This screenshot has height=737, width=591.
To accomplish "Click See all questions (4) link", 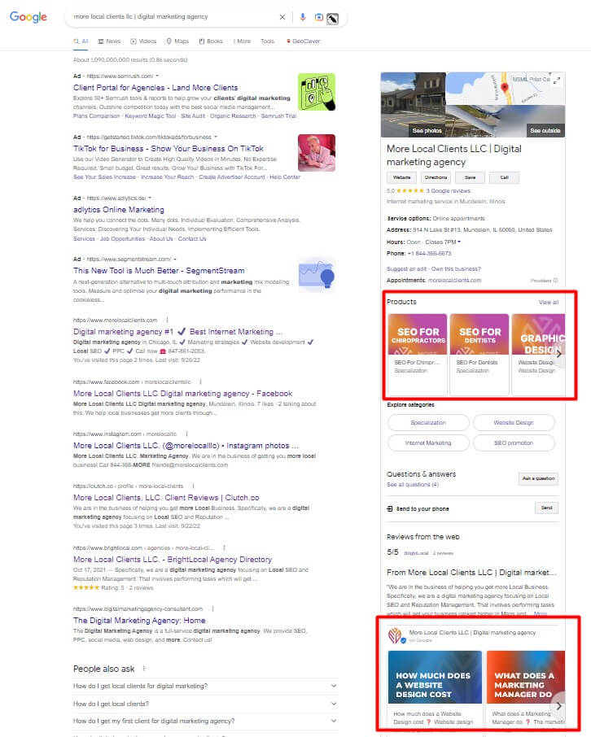I will point(413,485).
